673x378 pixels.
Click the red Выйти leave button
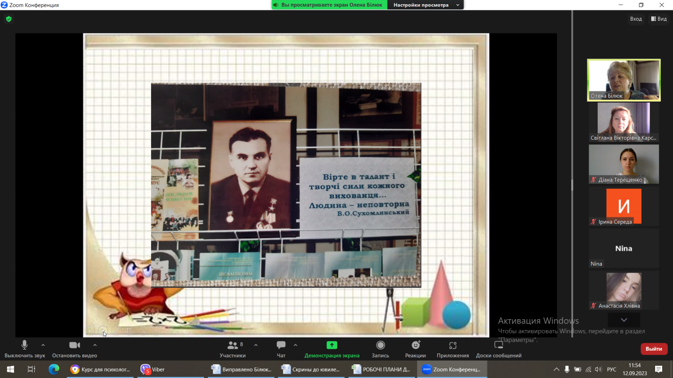coord(654,349)
